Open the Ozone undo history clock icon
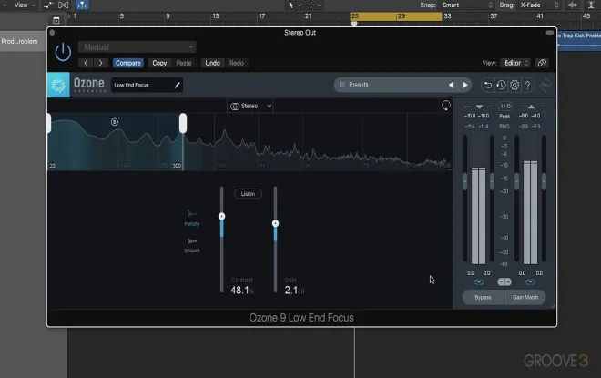 coord(501,85)
